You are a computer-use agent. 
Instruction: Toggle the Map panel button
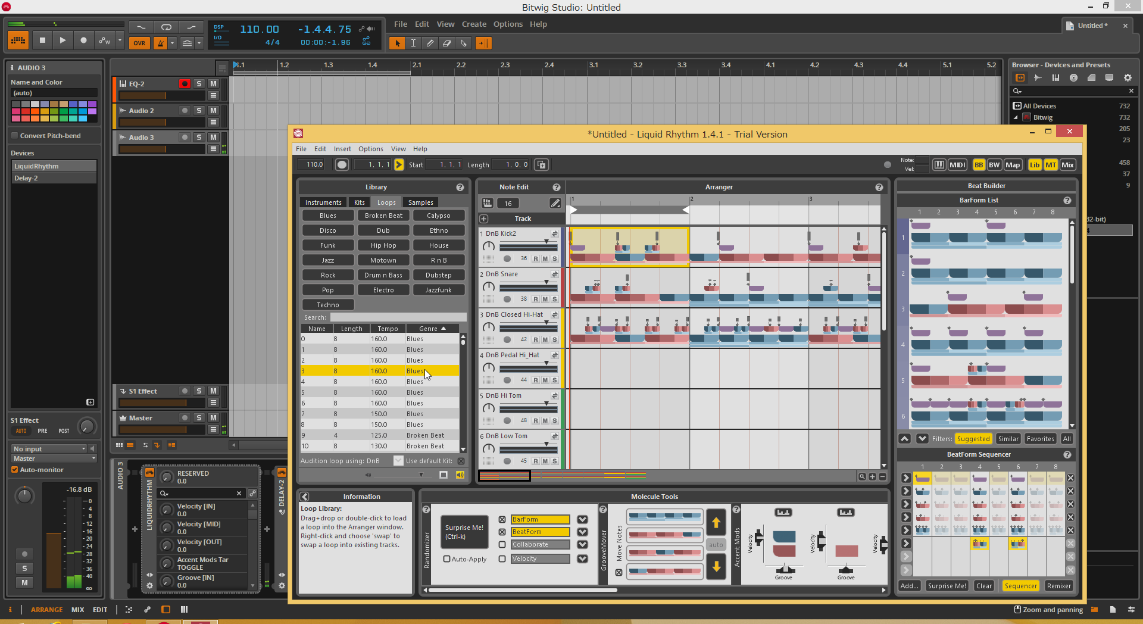point(1013,165)
